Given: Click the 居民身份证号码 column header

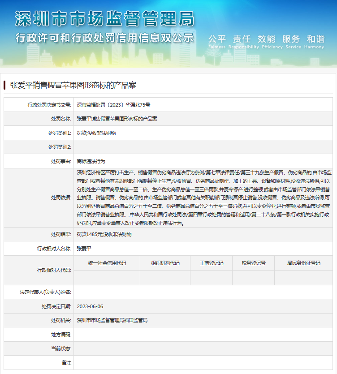Looking at the screenshot, I should (303, 263).
